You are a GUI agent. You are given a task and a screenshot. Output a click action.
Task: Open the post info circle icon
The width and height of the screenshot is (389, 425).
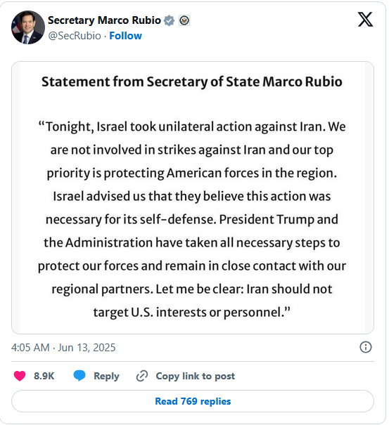coord(365,347)
